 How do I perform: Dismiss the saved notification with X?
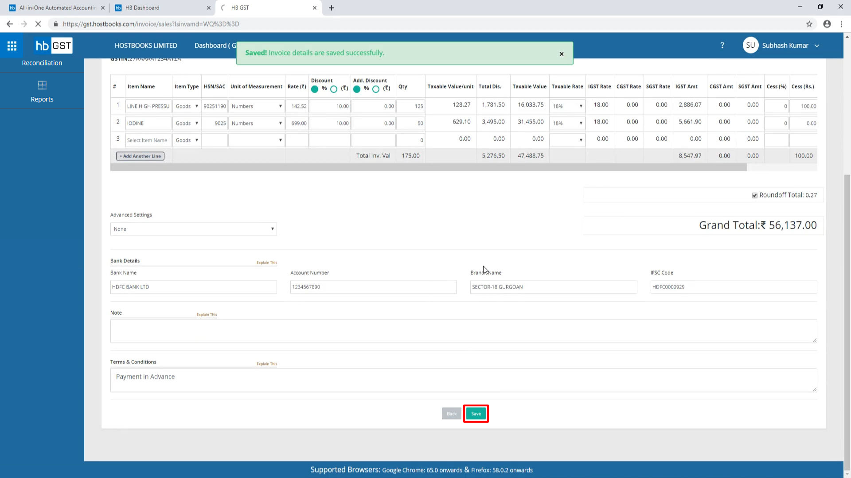[562, 54]
